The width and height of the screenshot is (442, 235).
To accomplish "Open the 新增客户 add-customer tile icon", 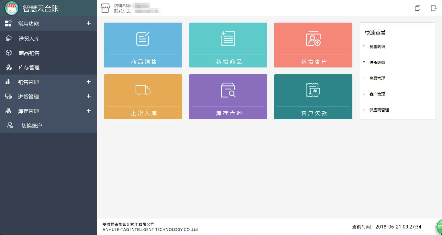I will coord(313,39).
